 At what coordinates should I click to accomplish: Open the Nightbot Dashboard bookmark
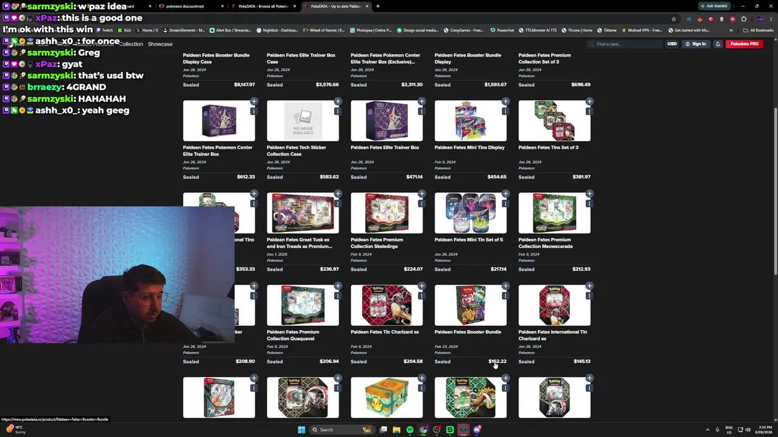(x=277, y=30)
